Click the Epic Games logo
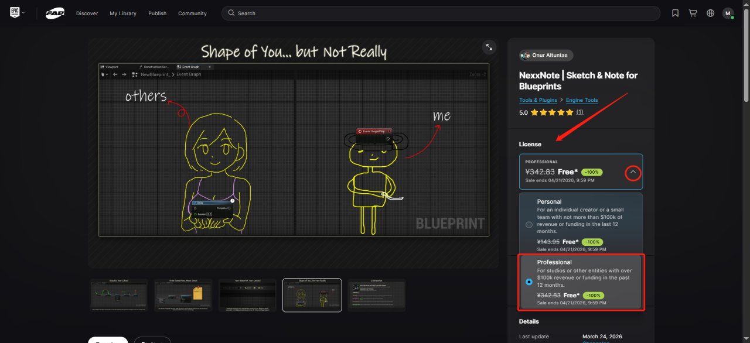 [x=15, y=13]
